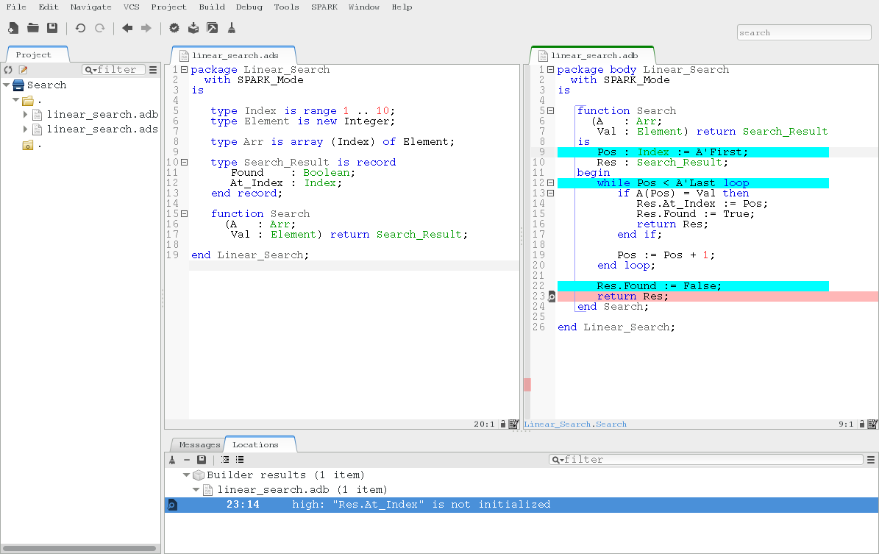Click the diagonal-arrow icon beside the broom
Screen dimensions: 879x554
213,28
